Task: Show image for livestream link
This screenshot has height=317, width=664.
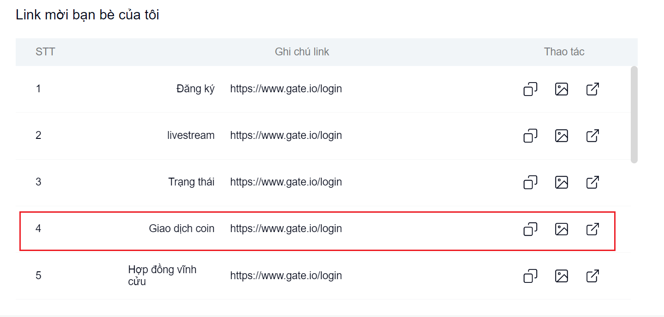Action: [561, 136]
